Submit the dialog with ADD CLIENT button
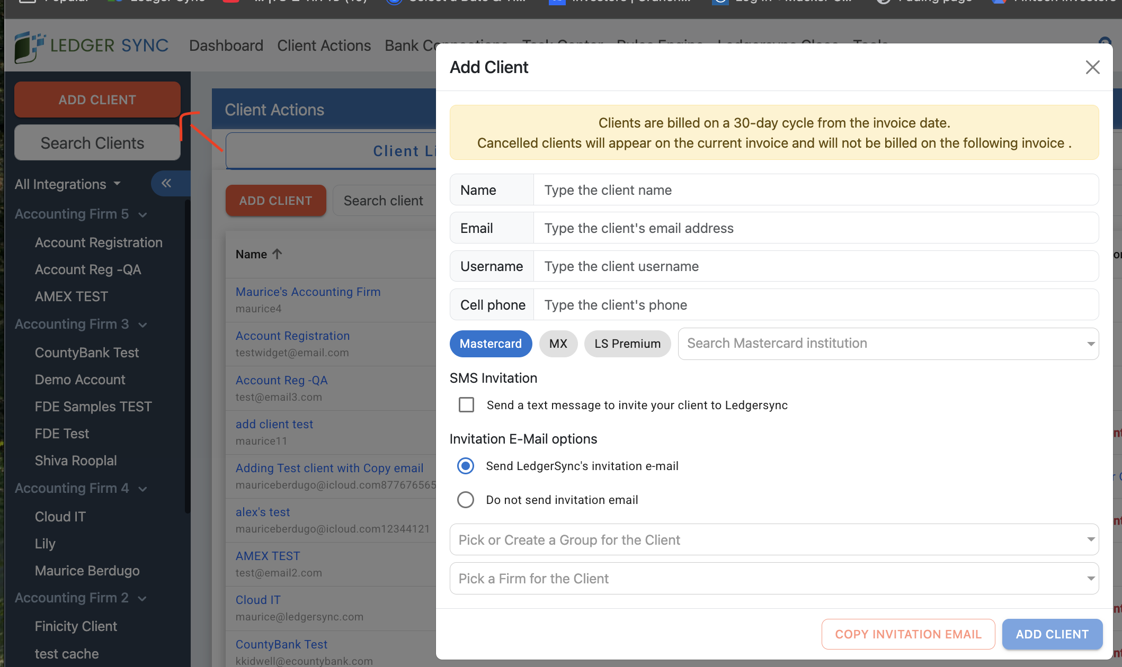This screenshot has width=1122, height=667. (1052, 634)
